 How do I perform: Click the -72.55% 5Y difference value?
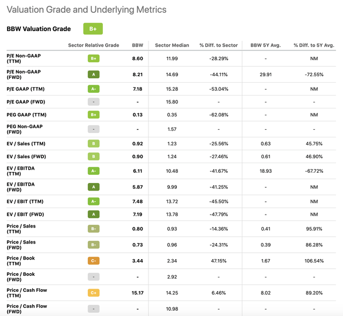click(x=314, y=75)
